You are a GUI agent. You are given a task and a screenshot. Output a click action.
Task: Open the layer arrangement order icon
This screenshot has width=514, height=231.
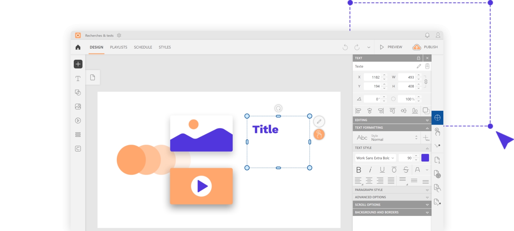[426, 111]
